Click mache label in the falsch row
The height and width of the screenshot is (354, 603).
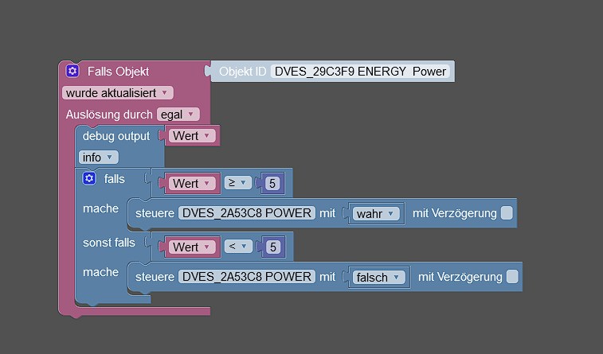pos(100,272)
